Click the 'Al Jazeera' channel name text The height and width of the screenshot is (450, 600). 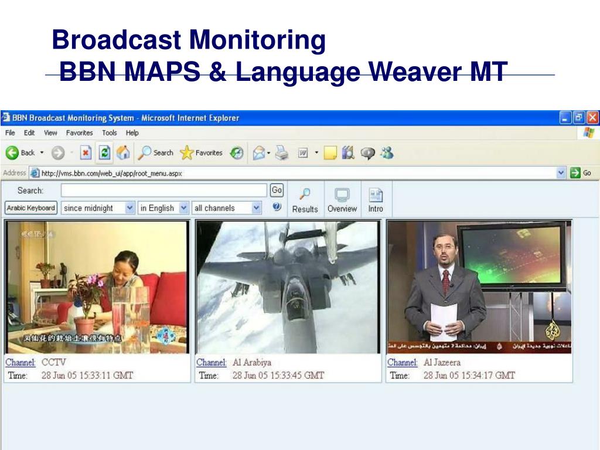[442, 362]
